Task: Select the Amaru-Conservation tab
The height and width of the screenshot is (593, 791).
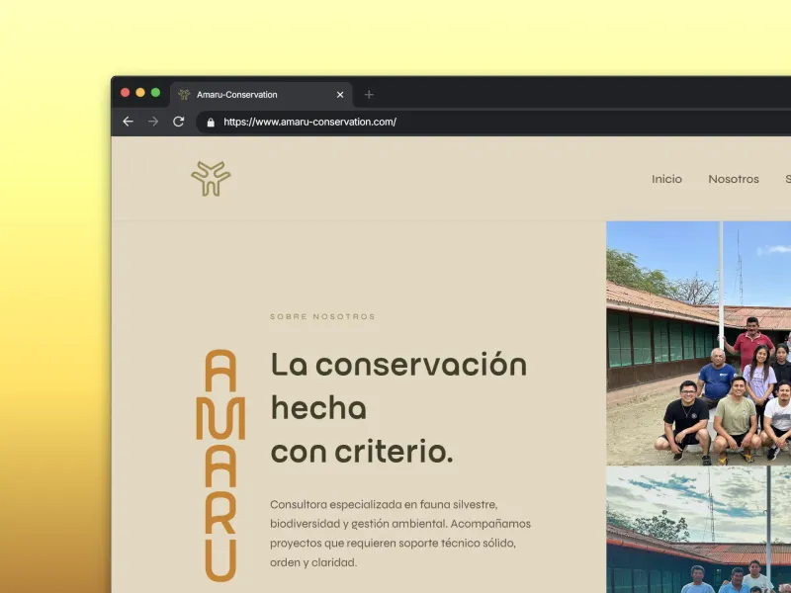Action: (x=247, y=94)
